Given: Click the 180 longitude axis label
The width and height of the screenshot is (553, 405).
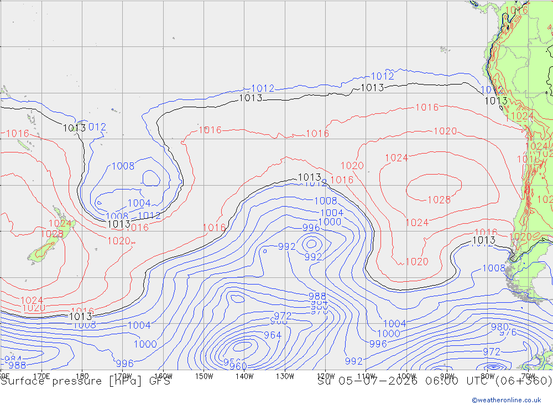Looking at the screenshot, I should 82,376.
